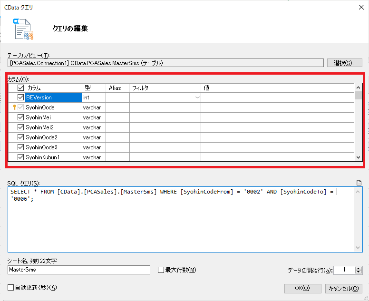This screenshot has height=301, width=369.
Task: Uncheck the SyohinMei2 column checkbox
Action: coord(20,127)
